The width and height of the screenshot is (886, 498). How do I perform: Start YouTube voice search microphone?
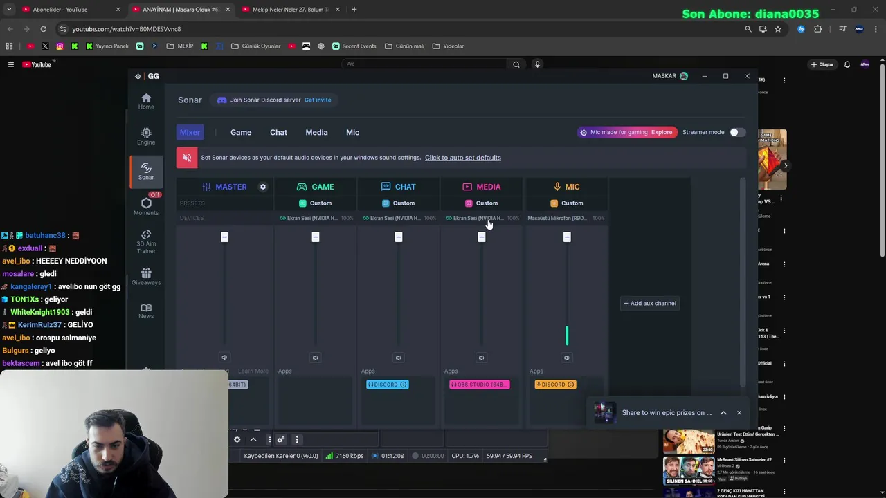click(x=537, y=64)
